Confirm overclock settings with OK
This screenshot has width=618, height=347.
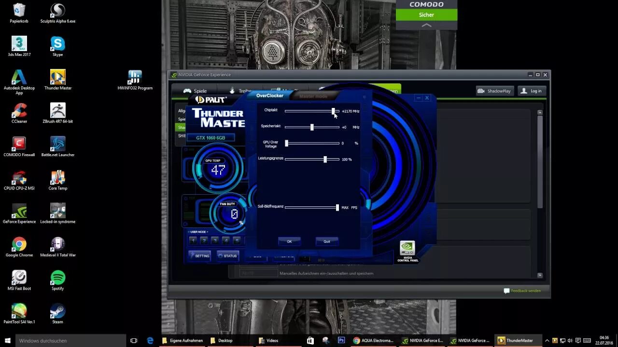coord(289,241)
